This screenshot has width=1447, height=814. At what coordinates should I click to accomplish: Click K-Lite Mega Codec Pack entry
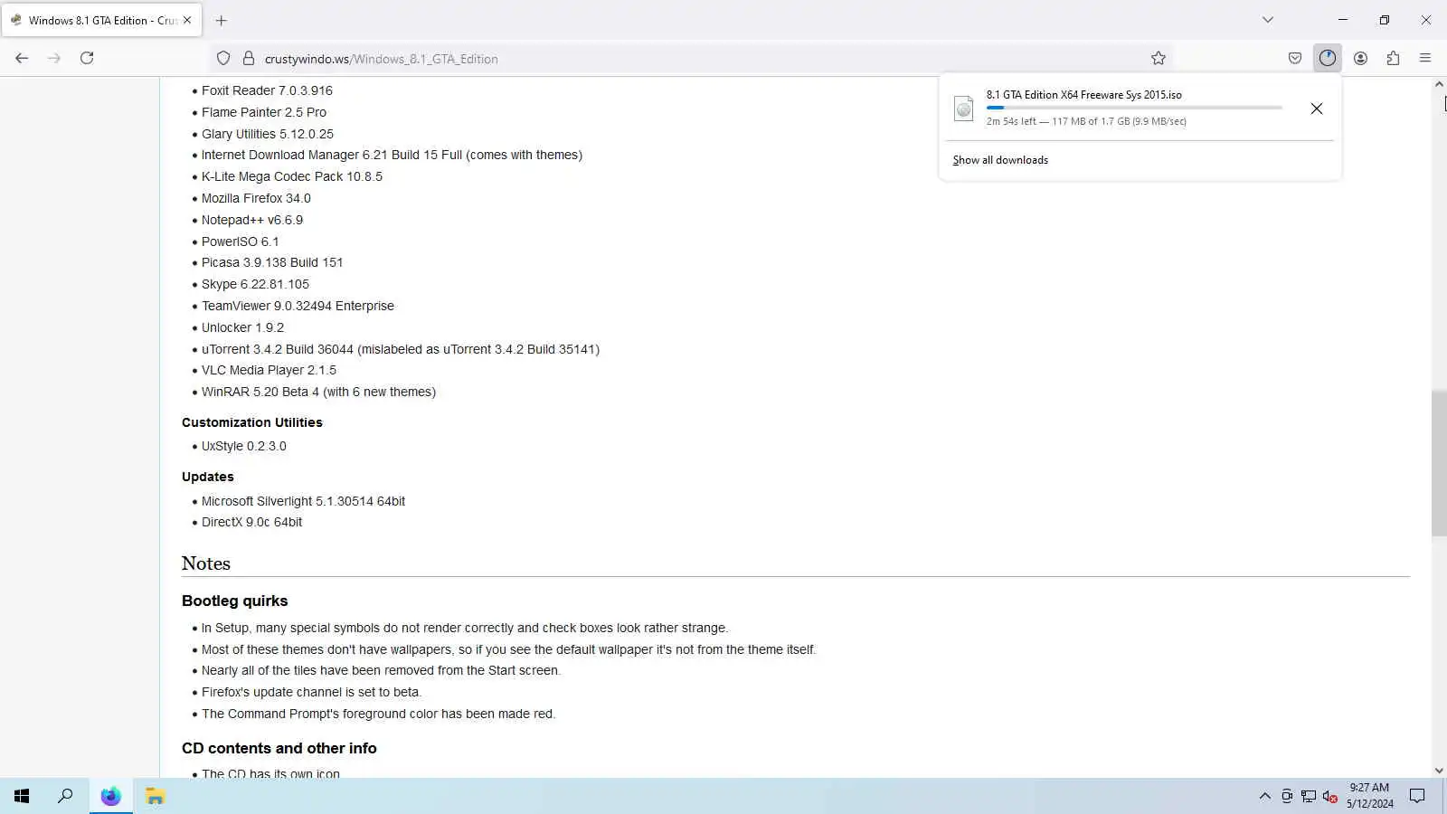pyautogui.click(x=292, y=176)
